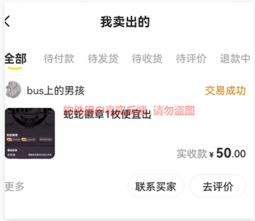
Task: Show the 待评价 orders tab
Action: point(191,58)
